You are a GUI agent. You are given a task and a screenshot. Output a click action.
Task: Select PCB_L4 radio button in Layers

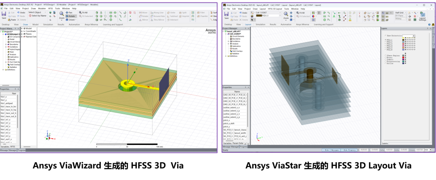(x=386, y=46)
